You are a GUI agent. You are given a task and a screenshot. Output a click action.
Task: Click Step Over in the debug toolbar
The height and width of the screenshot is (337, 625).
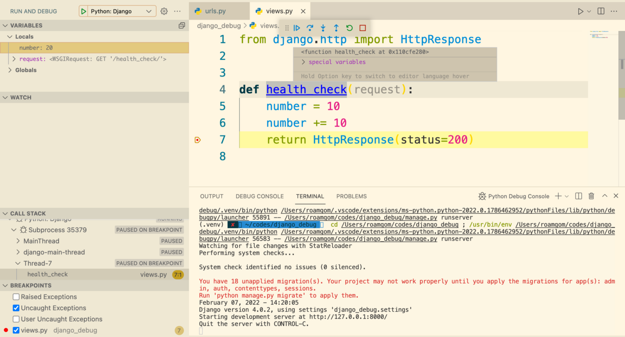(310, 28)
